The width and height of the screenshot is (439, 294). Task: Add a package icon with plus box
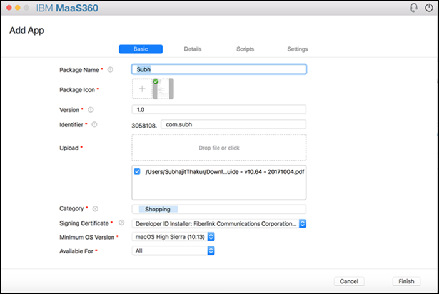click(x=142, y=89)
